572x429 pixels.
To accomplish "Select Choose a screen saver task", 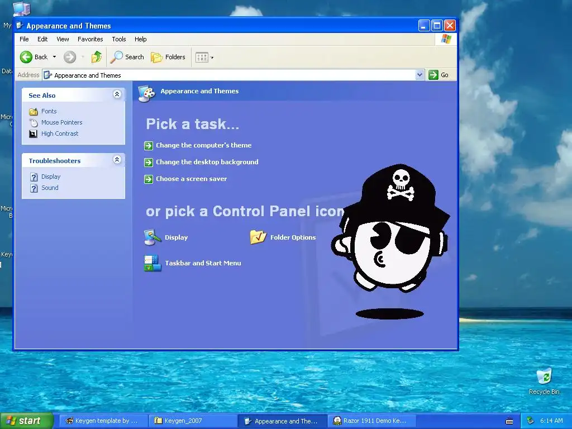I will (x=191, y=179).
